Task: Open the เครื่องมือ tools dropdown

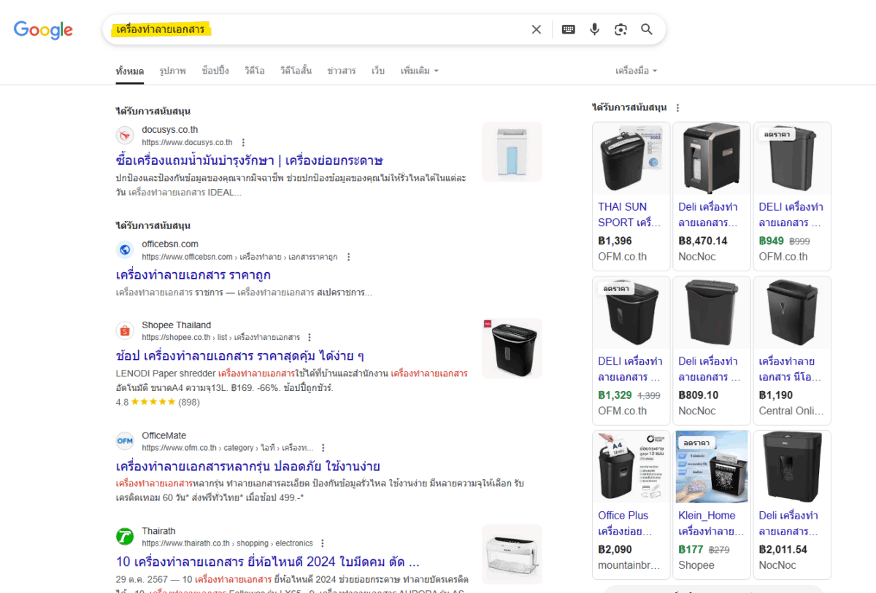Action: (x=636, y=71)
